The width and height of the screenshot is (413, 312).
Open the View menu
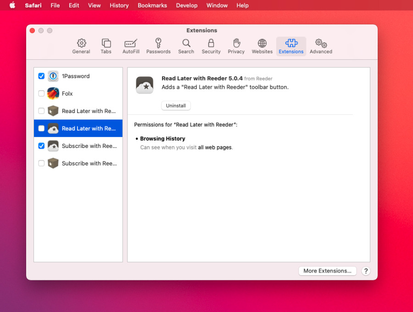[94, 5]
